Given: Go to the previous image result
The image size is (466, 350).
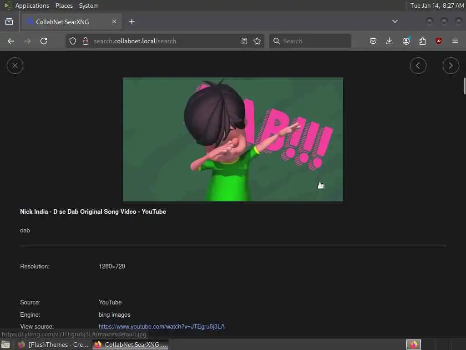Looking at the screenshot, I should 418,66.
